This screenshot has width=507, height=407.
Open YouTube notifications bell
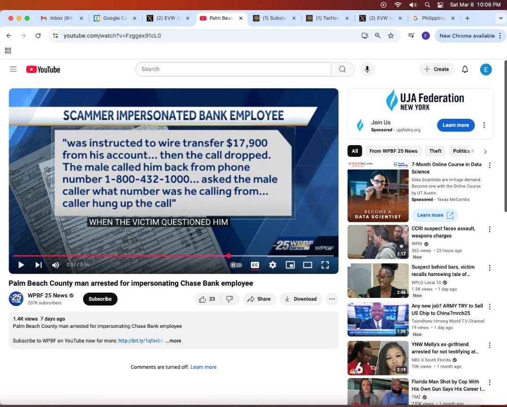point(465,69)
